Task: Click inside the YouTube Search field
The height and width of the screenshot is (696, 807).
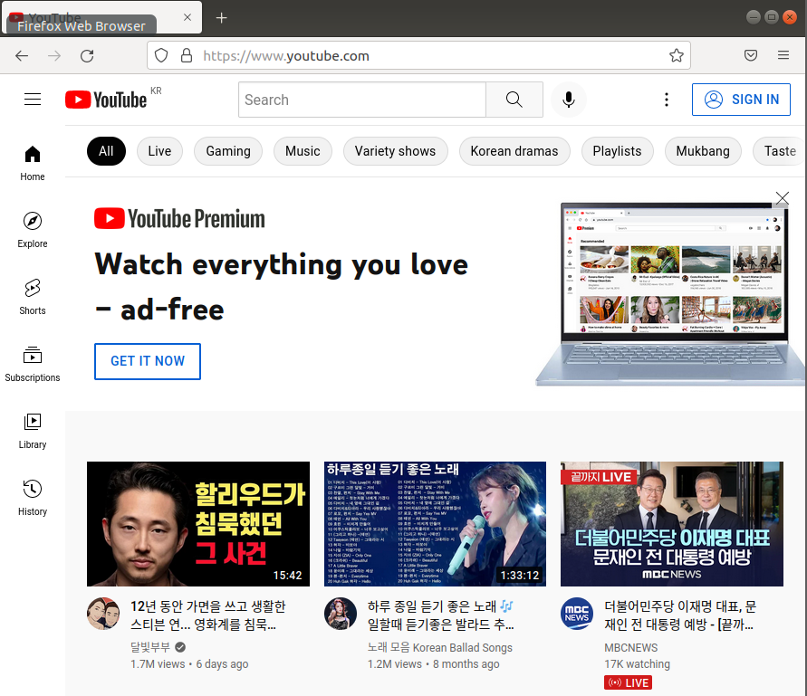Action: tap(362, 100)
